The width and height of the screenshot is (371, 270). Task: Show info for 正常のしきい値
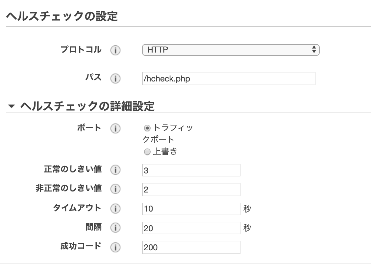point(115,170)
